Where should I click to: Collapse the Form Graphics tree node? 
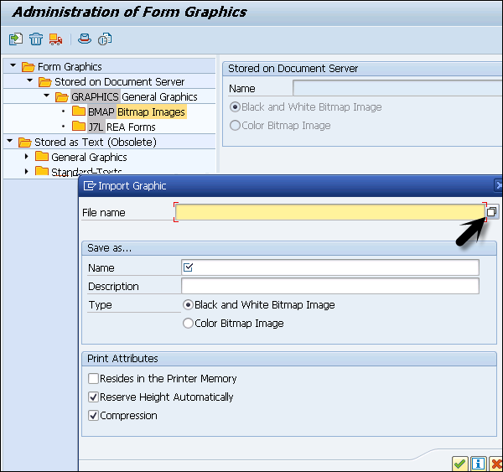12,67
